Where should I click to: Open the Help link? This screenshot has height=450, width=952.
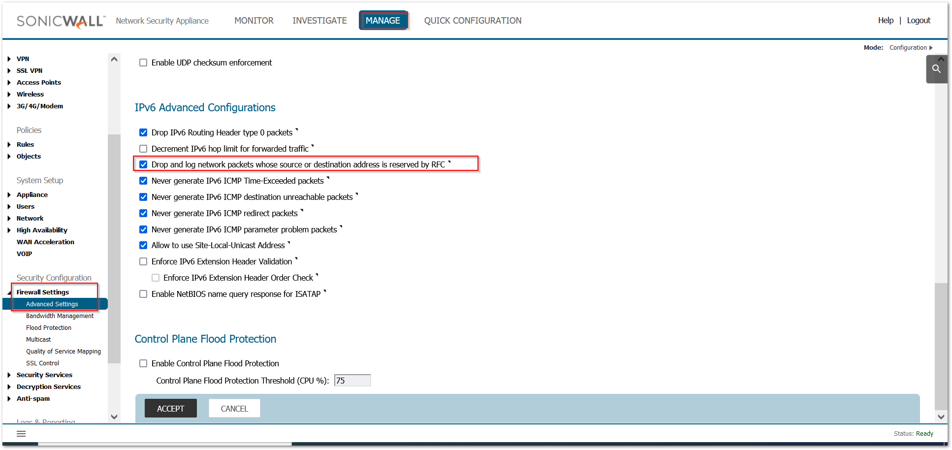(886, 20)
